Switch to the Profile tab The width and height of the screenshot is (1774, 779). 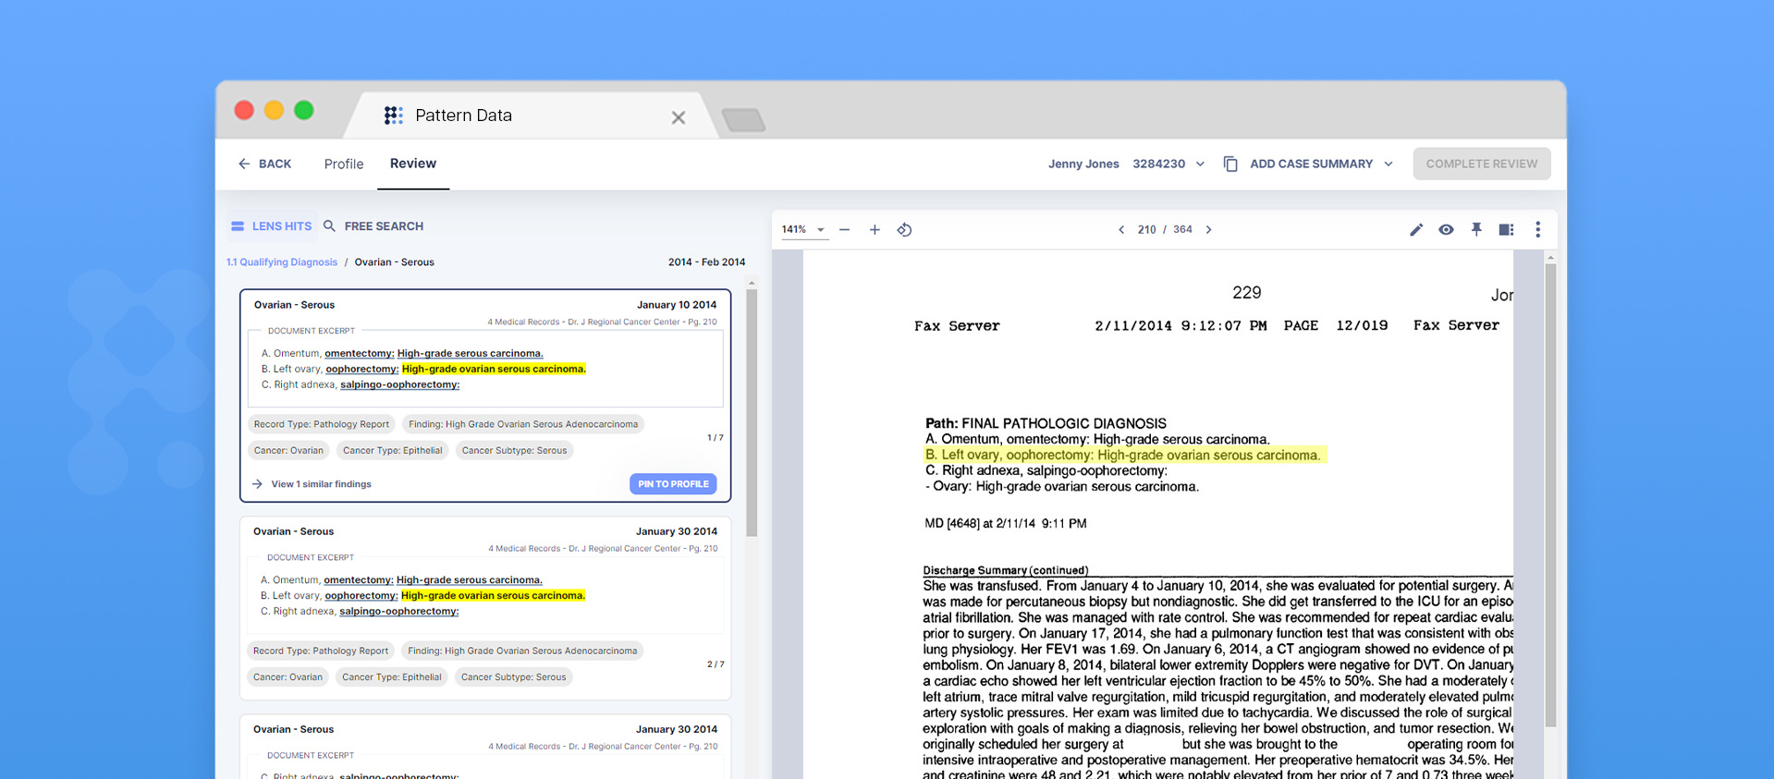point(343,164)
